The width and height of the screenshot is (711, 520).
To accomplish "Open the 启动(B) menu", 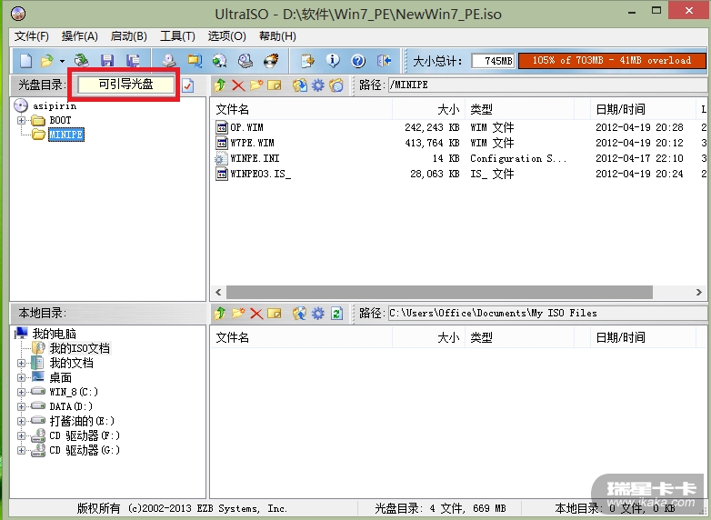I will coord(129,36).
